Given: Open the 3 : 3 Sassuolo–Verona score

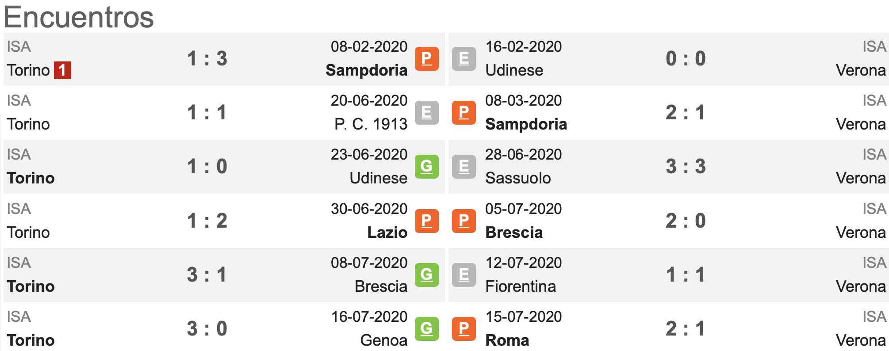Looking at the screenshot, I should click(x=686, y=167).
